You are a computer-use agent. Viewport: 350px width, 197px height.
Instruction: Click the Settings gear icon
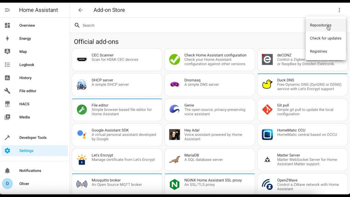[x=8, y=150]
